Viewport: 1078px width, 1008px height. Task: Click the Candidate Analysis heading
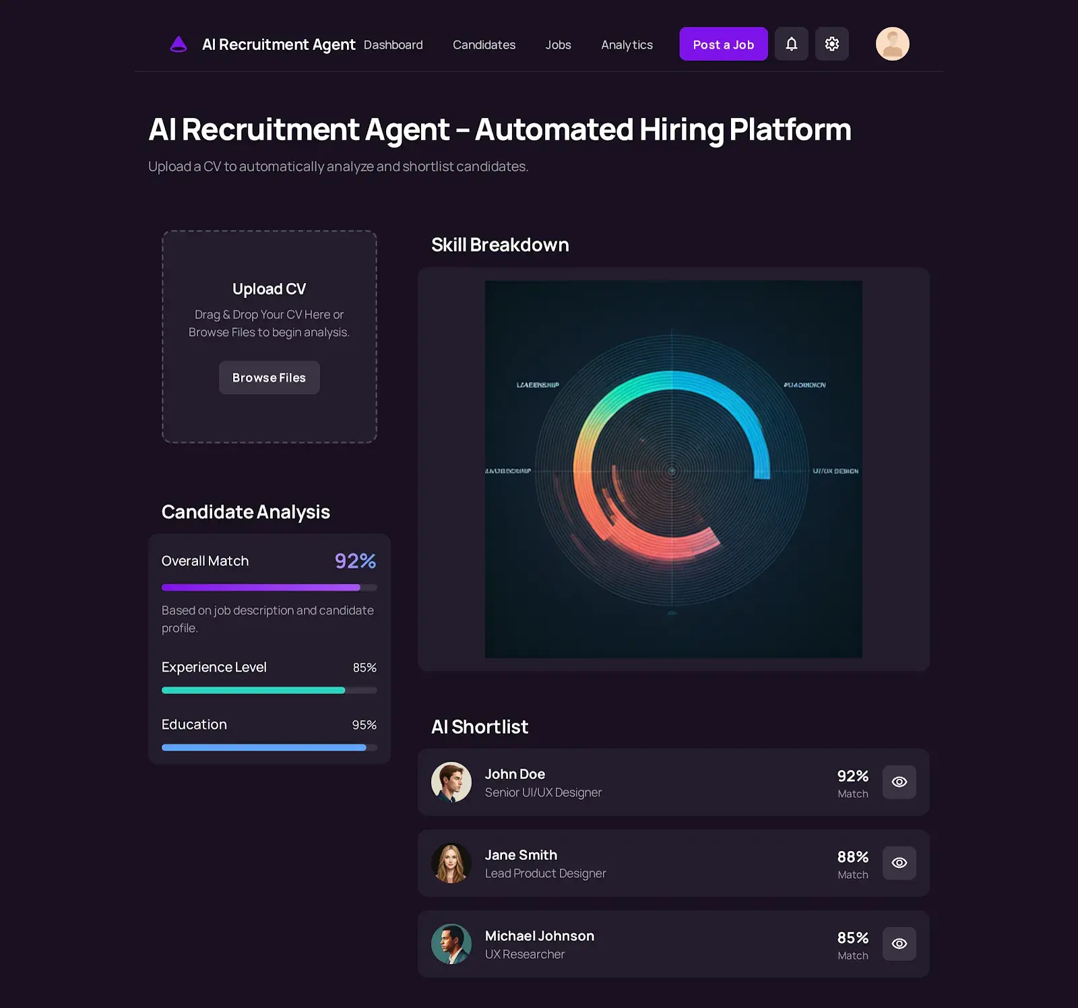[x=246, y=512]
